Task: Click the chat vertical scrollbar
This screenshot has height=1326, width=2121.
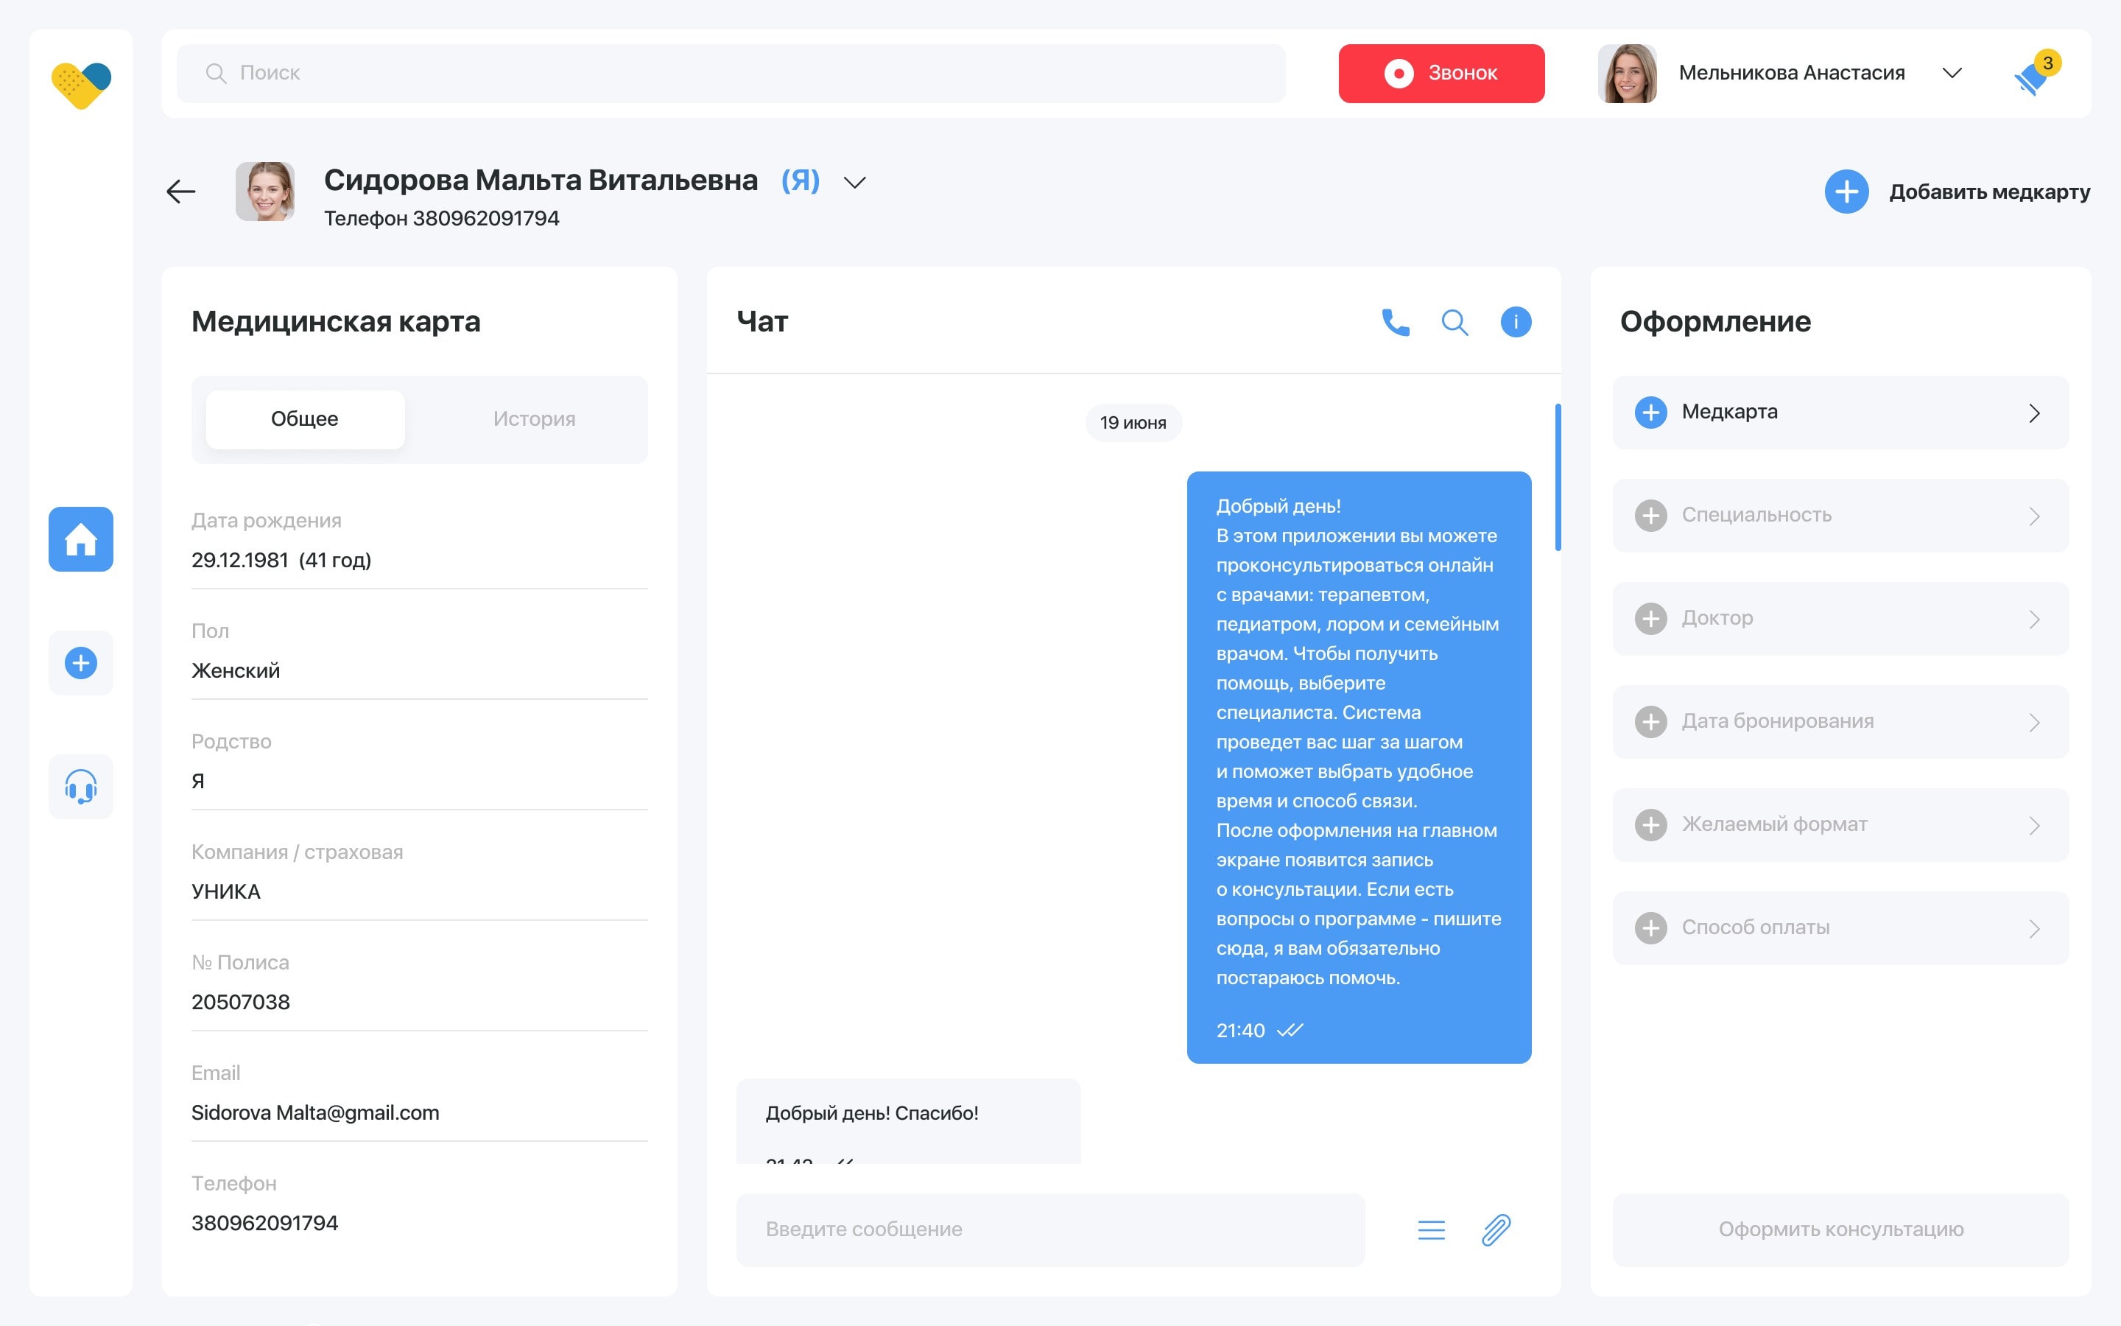Action: pos(1558,477)
